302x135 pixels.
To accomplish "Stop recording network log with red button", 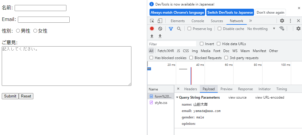I will pos(152,29).
